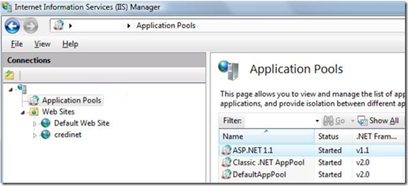409x186 pixels.
Task: Select Application Pools in the address bar
Action: point(166,26)
